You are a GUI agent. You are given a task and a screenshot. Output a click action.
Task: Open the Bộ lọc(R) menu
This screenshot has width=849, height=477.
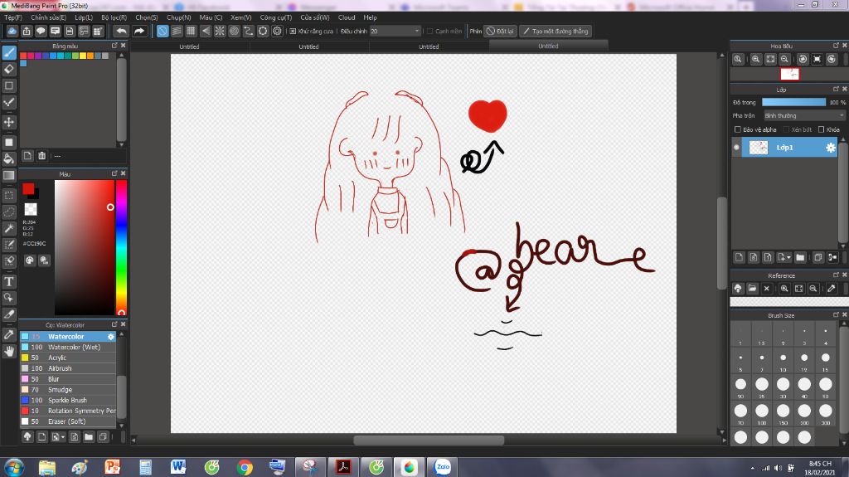point(114,17)
